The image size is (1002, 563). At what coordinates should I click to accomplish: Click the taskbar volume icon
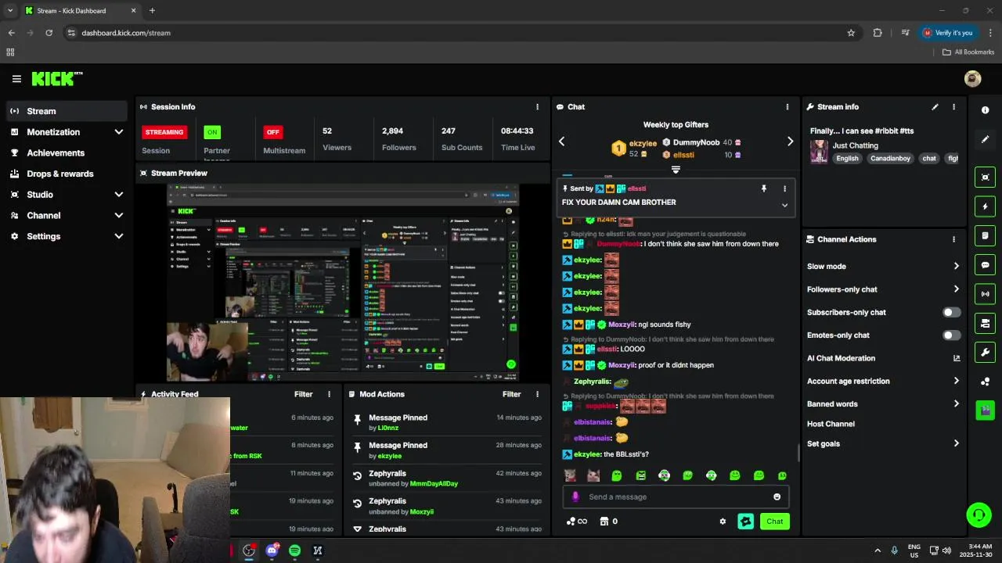(x=946, y=550)
